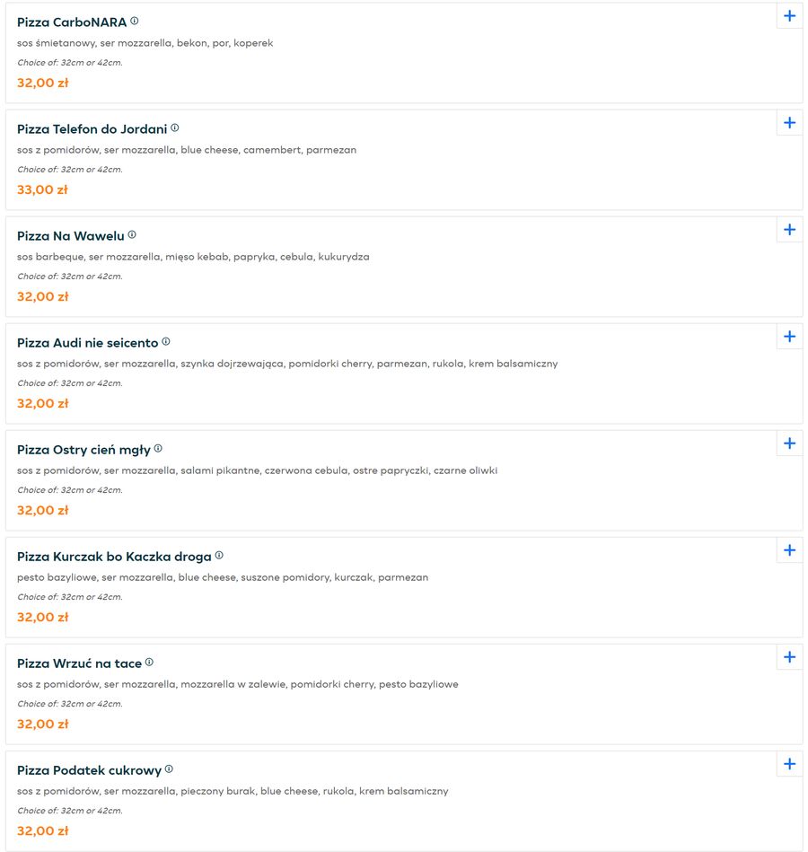This screenshot has height=852, width=808.
Task: Show info for Pizza Na Wawelu
Action: pyautogui.click(x=132, y=234)
